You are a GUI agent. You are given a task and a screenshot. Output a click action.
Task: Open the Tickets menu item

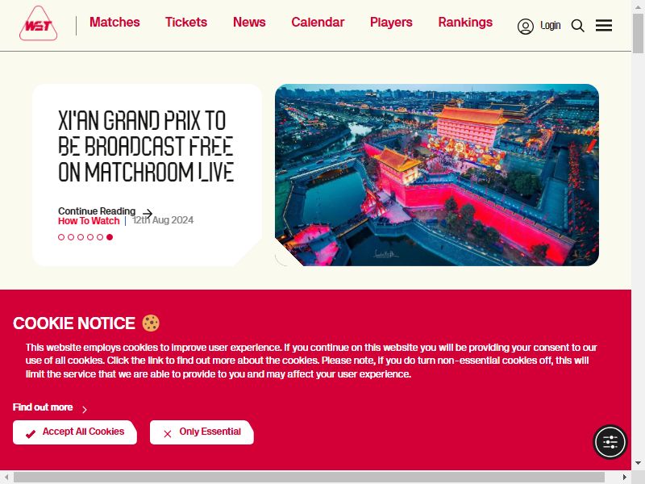tap(186, 23)
